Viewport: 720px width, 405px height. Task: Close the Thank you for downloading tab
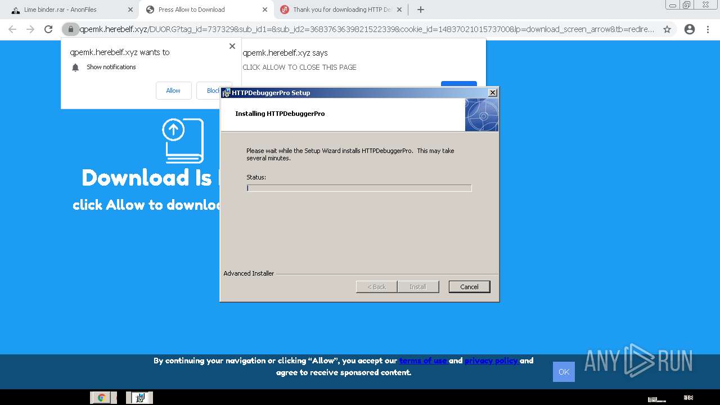coord(400,10)
